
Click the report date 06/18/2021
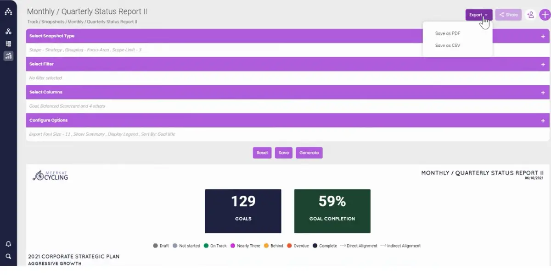(534, 178)
